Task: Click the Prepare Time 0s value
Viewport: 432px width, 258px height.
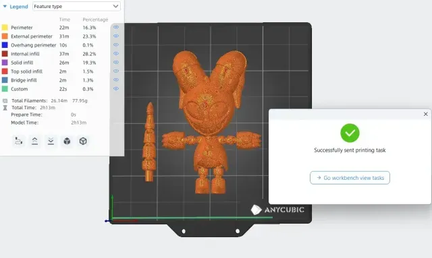Action: [x=74, y=115]
